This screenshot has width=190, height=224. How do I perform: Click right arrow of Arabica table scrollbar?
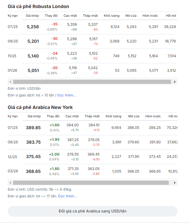(x=175, y=183)
